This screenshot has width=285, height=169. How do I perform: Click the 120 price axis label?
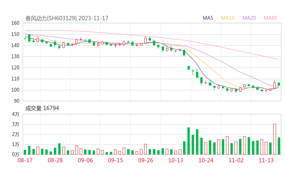pos(15,68)
